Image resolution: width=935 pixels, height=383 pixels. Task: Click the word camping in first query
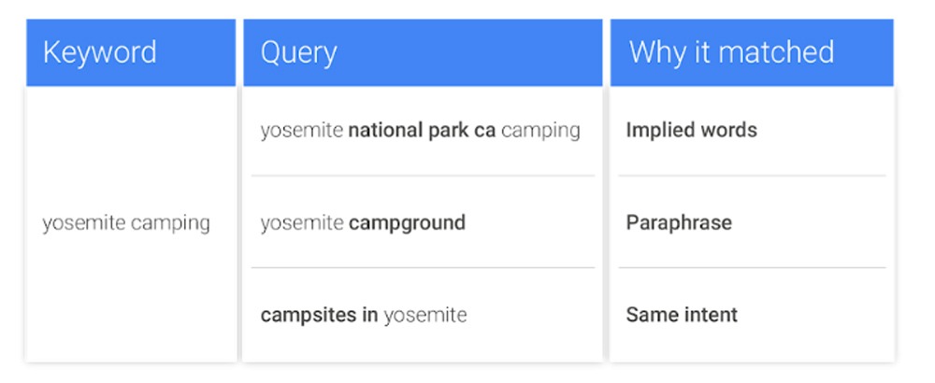click(540, 131)
